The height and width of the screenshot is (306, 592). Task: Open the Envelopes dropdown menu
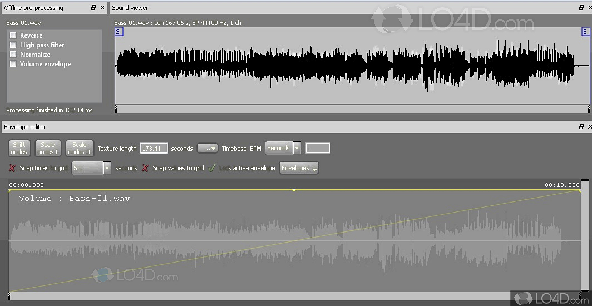tap(299, 168)
